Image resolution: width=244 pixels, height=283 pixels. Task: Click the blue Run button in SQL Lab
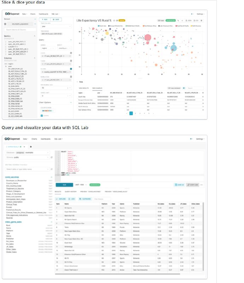pos(64,185)
